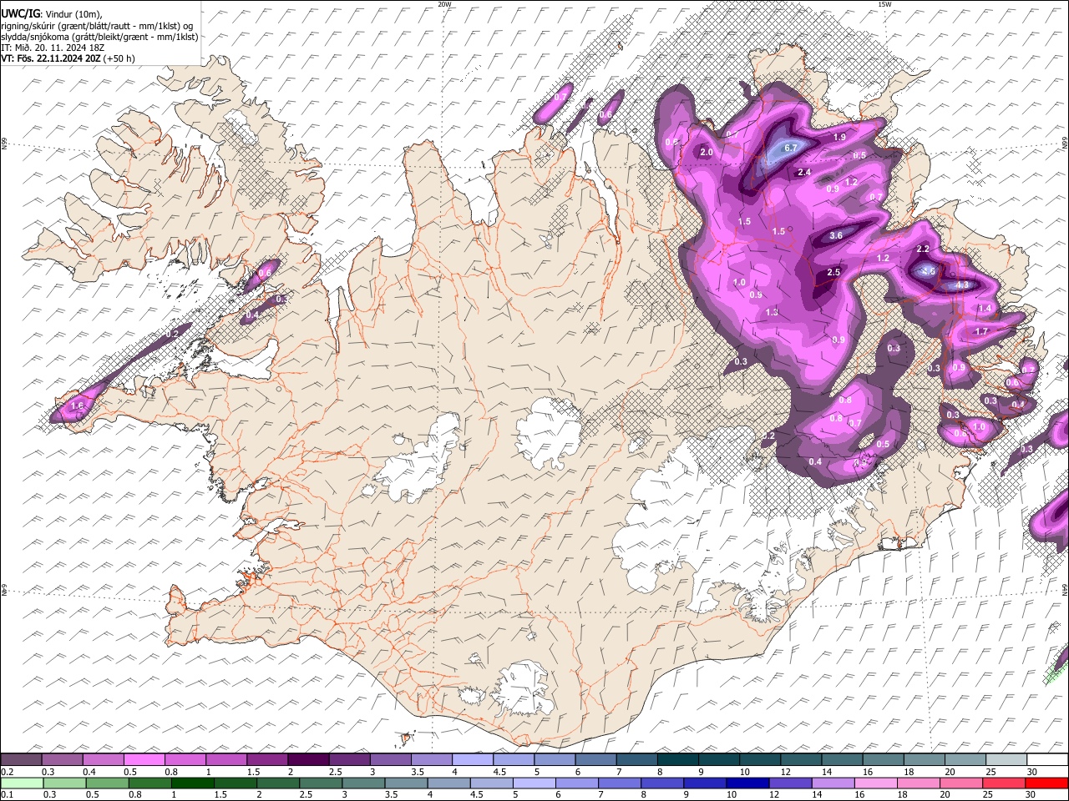Select the 1.6 value on the western peninsula
The height and width of the screenshot is (801, 1069).
(78, 406)
